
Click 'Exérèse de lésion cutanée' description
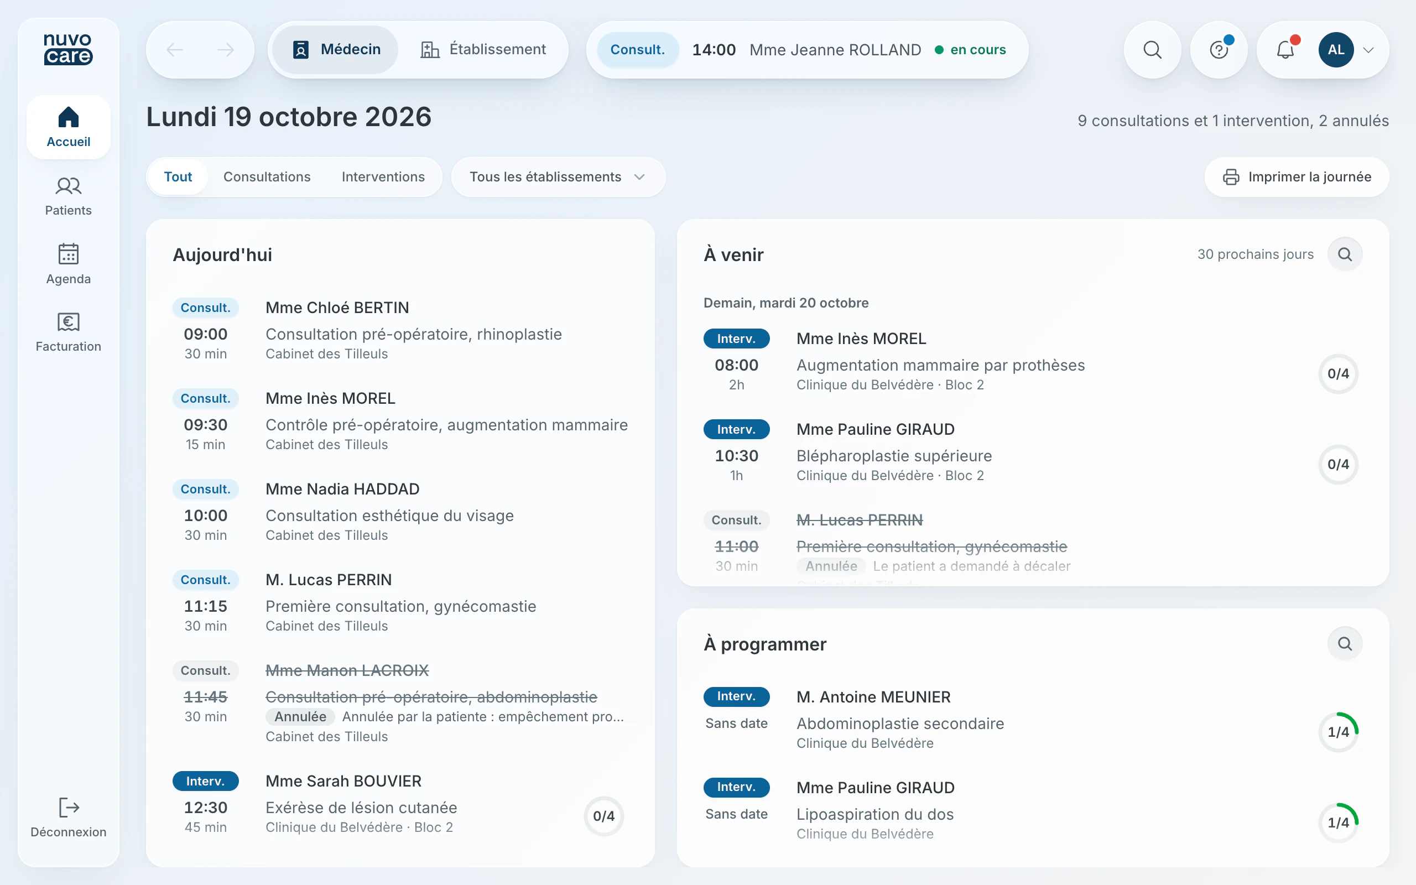(x=361, y=808)
